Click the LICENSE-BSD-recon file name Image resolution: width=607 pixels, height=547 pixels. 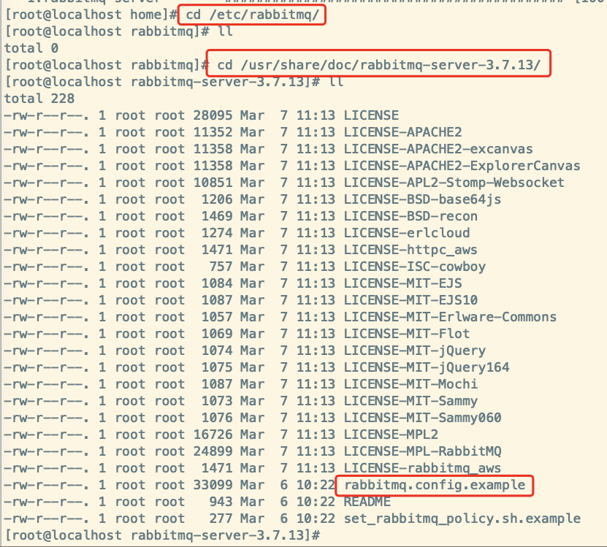click(x=411, y=216)
